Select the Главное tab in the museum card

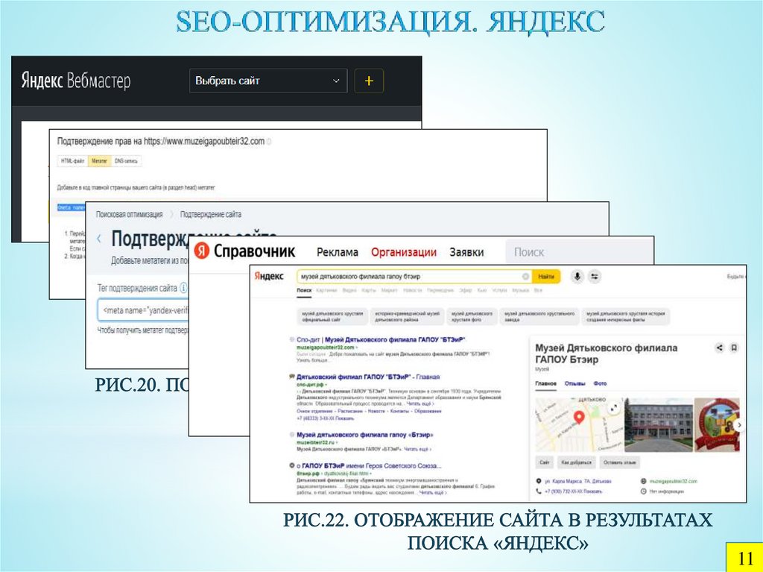(x=545, y=383)
